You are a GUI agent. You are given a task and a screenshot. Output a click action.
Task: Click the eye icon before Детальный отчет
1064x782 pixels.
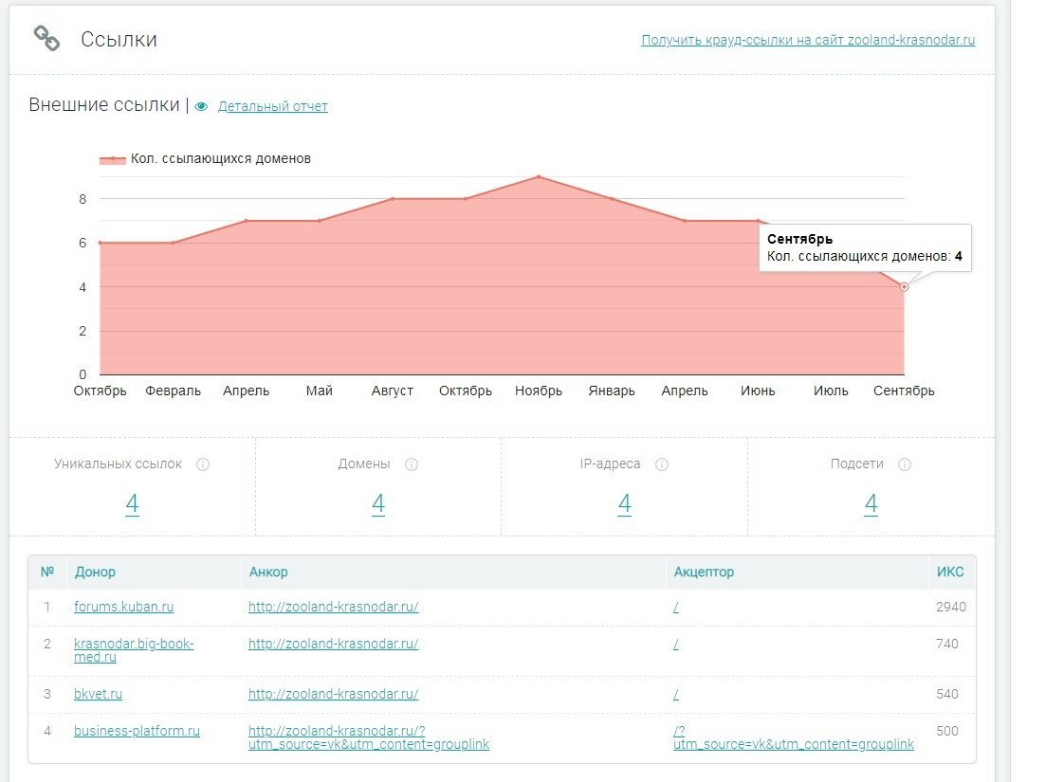[201, 107]
